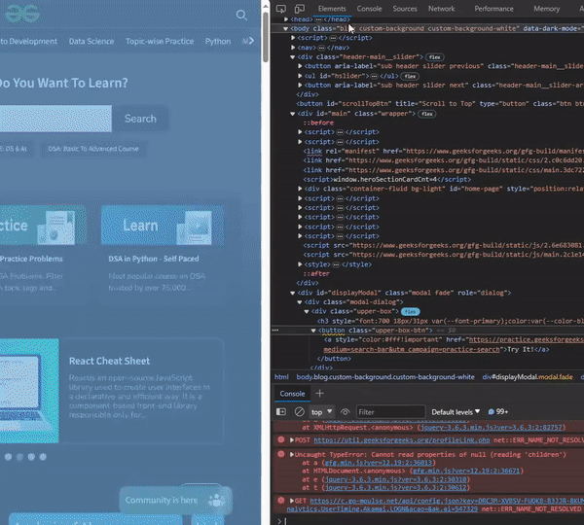Click the three-dot actions beside upper-box-btn
The image size is (584, 525).
pos(275,330)
